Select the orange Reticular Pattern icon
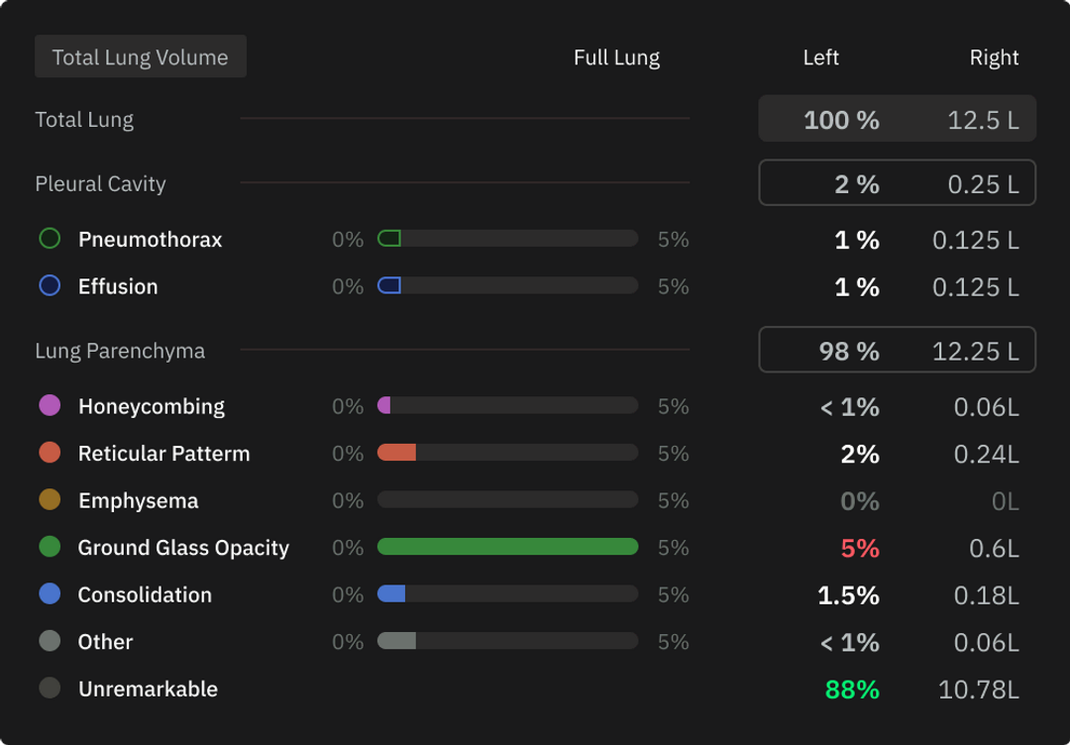Image resolution: width=1070 pixels, height=745 pixels. click(x=52, y=453)
